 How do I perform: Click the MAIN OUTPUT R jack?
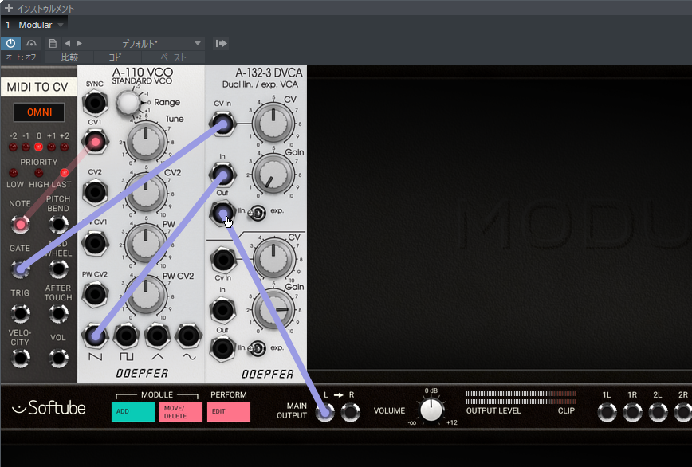click(x=351, y=412)
